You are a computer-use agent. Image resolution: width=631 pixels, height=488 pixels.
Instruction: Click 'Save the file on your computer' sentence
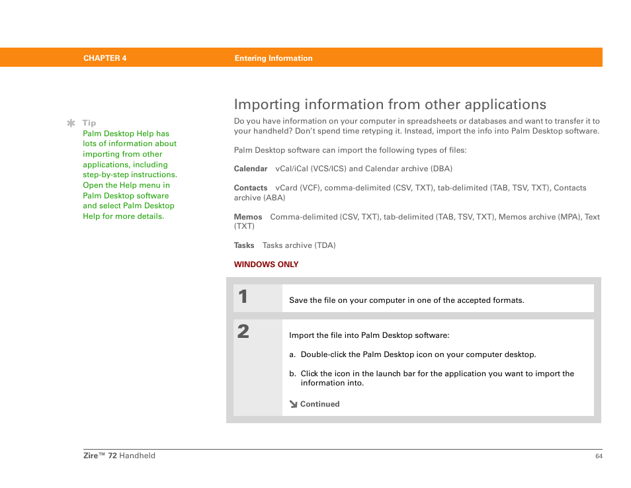(x=407, y=300)
